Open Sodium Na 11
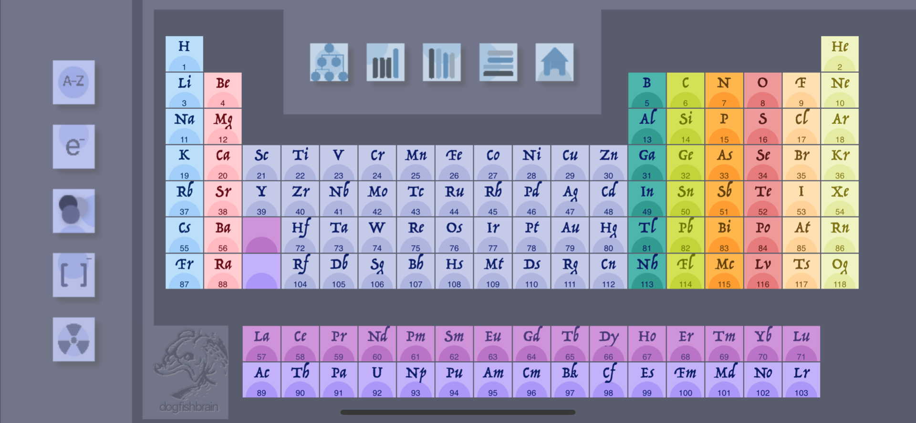 [x=184, y=126]
